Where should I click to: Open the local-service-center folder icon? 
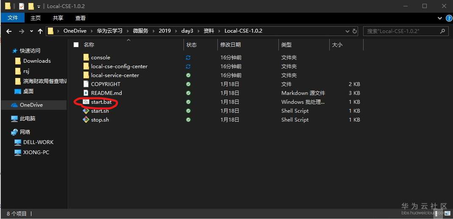[86, 75]
